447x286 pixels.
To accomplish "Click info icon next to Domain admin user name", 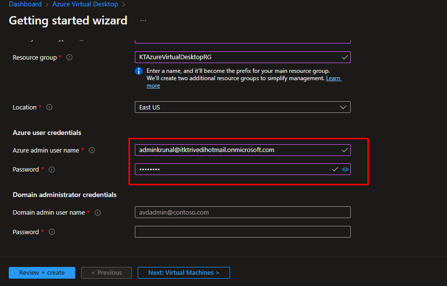I will (x=98, y=213).
